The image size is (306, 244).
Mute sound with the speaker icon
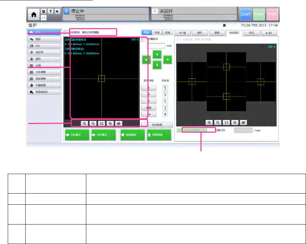[x=57, y=11]
